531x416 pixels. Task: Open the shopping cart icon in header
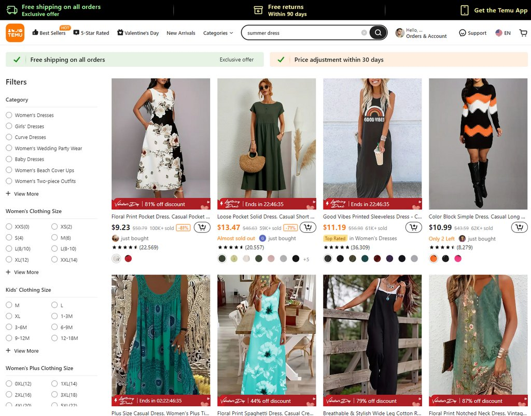click(523, 33)
